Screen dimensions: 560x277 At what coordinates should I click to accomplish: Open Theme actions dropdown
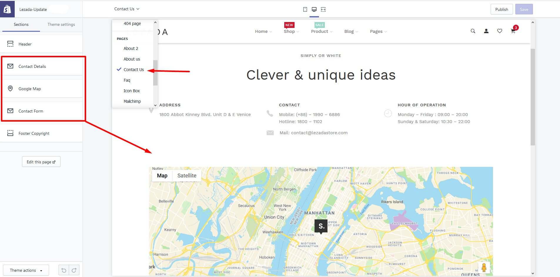tap(26, 270)
